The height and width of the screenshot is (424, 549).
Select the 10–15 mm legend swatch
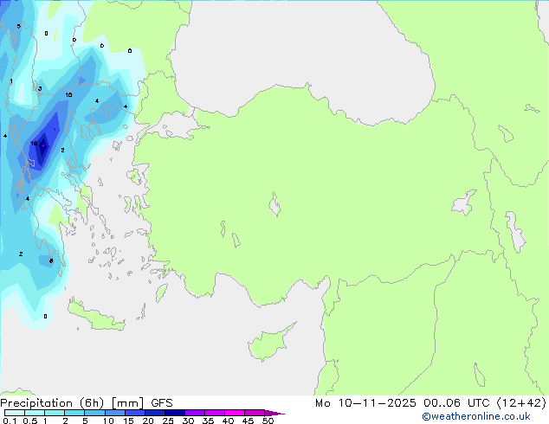tap(114, 413)
